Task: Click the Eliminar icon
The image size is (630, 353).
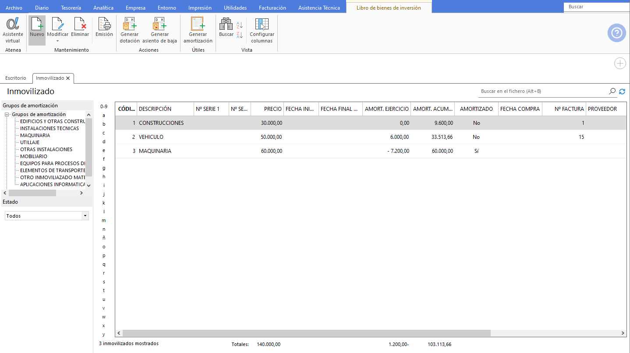Action: coord(80,24)
